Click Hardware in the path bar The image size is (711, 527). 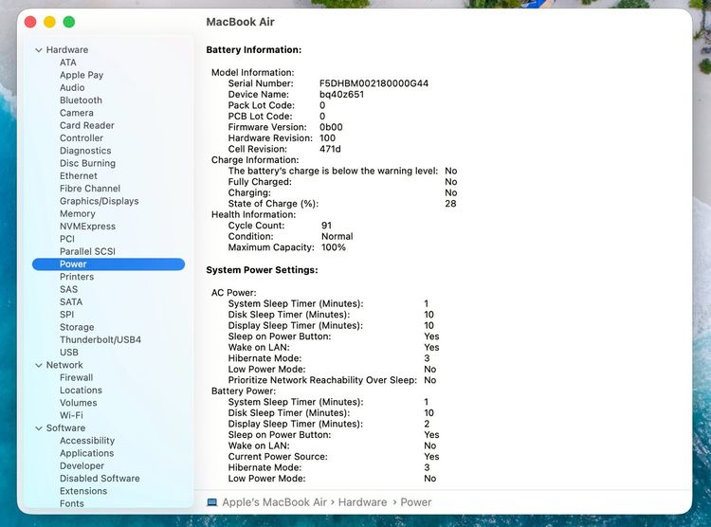pos(363,502)
